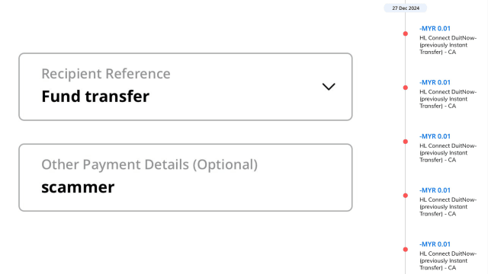The image size is (488, 274).
Task: Open the bottom -MYR 0.01 transaction amount
Action: pyautogui.click(x=435, y=244)
